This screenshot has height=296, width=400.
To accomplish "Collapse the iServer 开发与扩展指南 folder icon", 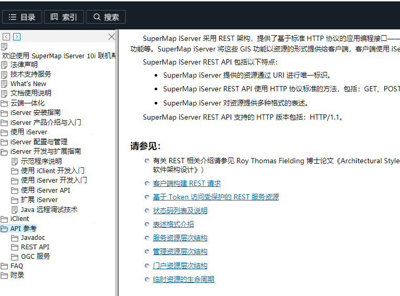I will click(4, 152).
